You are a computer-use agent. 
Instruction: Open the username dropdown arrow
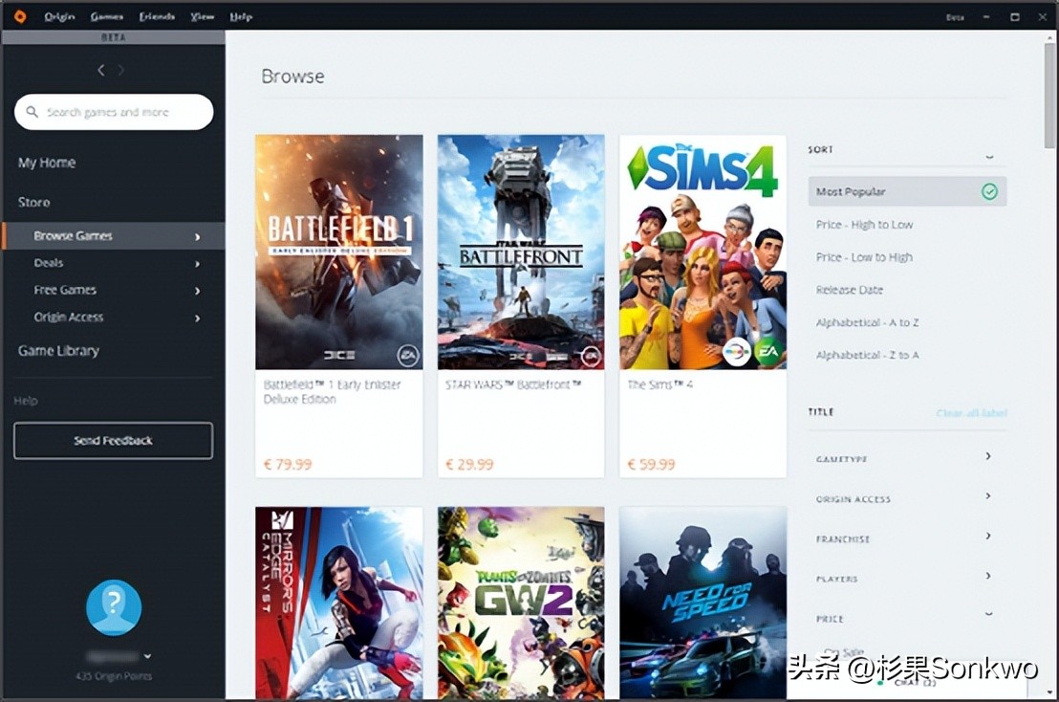point(147,656)
